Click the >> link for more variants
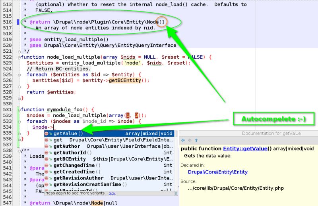Screen dimensions: 318x206 pyautogui.click(x=112, y=193)
